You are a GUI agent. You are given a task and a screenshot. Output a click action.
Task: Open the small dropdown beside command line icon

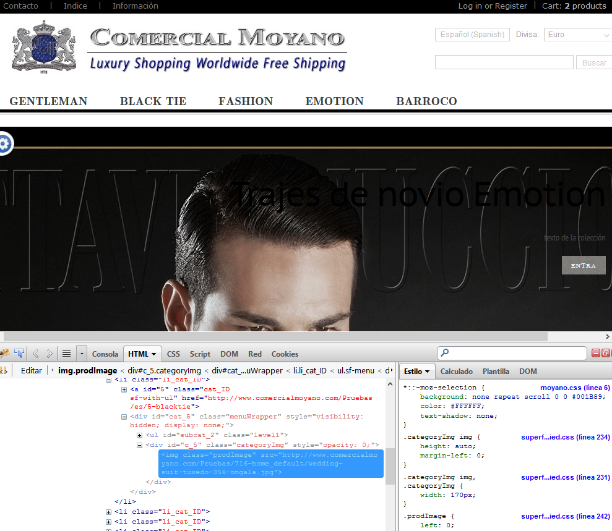(82, 354)
